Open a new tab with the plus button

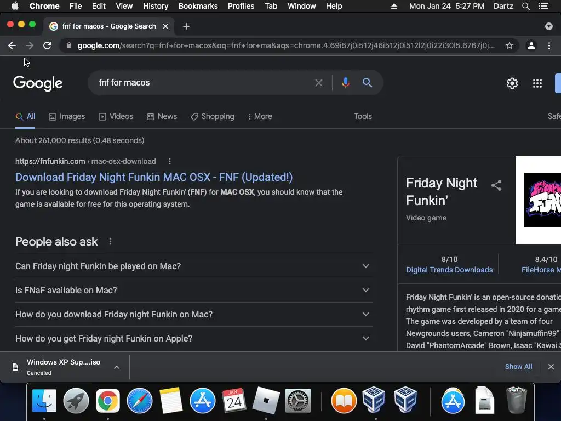186,26
